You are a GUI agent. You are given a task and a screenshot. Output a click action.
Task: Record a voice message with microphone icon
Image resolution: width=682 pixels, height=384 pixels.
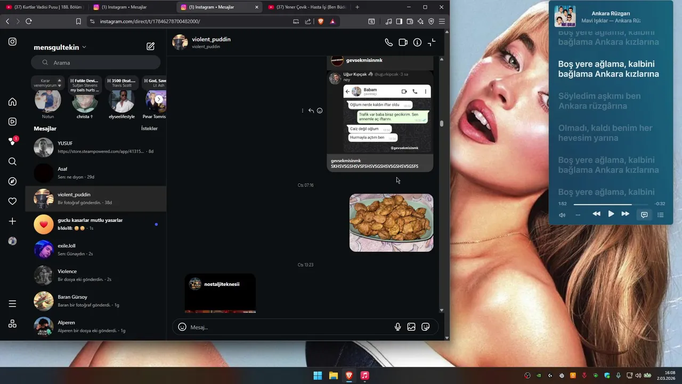tap(397, 327)
